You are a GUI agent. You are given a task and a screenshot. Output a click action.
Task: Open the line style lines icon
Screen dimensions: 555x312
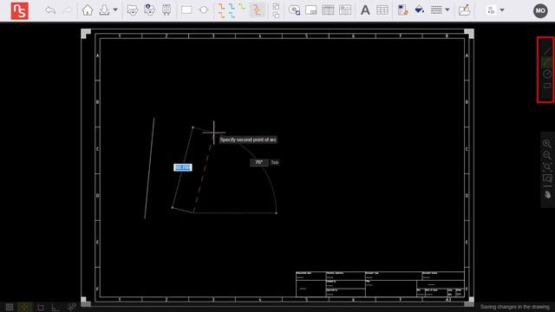point(436,10)
